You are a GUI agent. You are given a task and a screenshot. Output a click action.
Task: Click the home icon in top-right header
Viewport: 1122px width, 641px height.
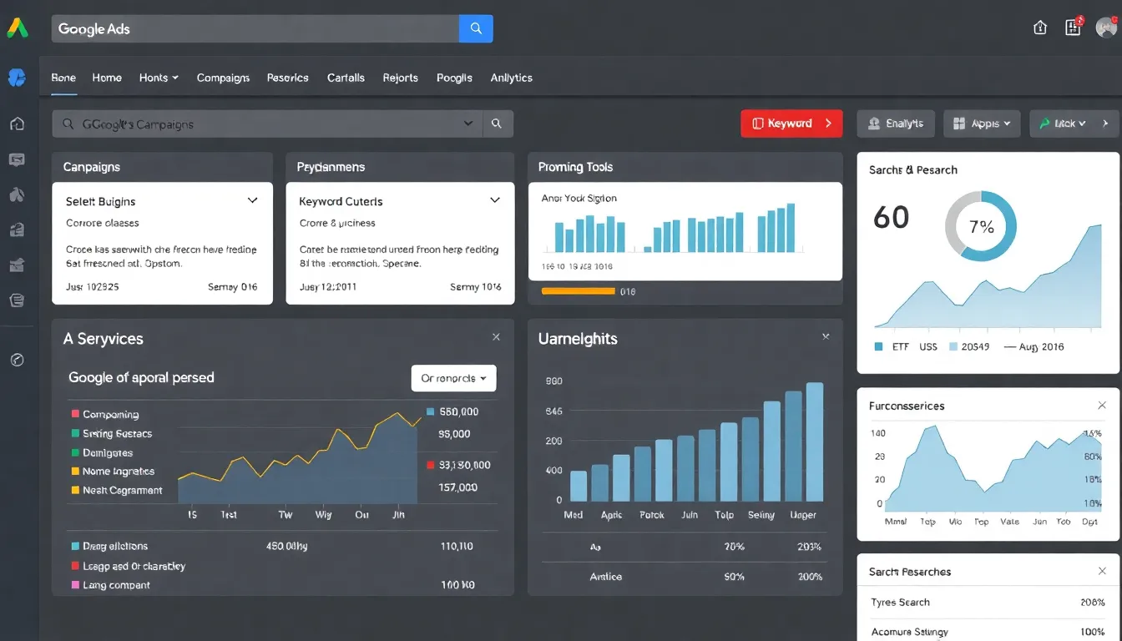click(x=1040, y=28)
